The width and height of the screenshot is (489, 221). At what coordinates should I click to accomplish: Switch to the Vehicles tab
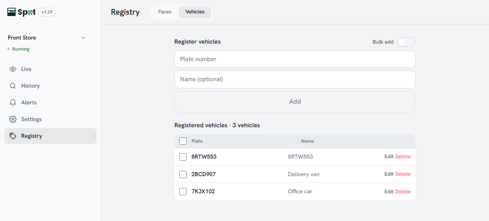pyautogui.click(x=195, y=12)
